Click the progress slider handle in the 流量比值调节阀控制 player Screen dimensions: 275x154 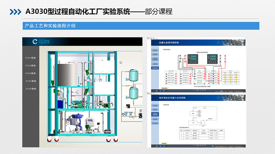coord(221,91)
